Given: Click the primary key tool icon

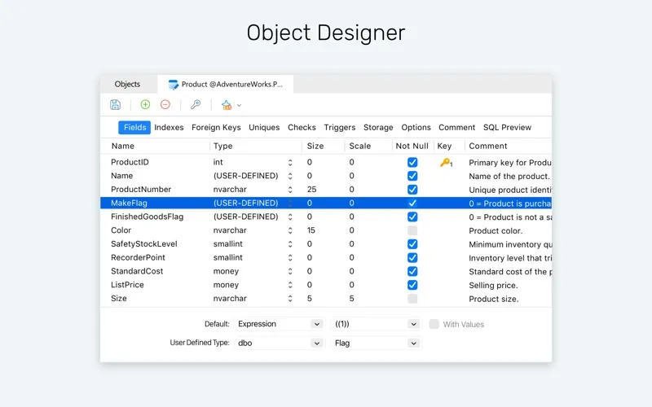Looking at the screenshot, I should [x=196, y=105].
